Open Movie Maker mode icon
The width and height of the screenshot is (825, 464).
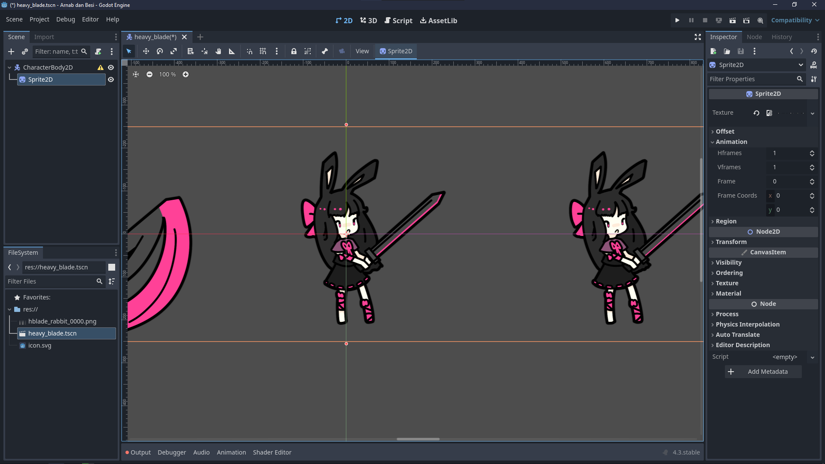(x=760, y=20)
